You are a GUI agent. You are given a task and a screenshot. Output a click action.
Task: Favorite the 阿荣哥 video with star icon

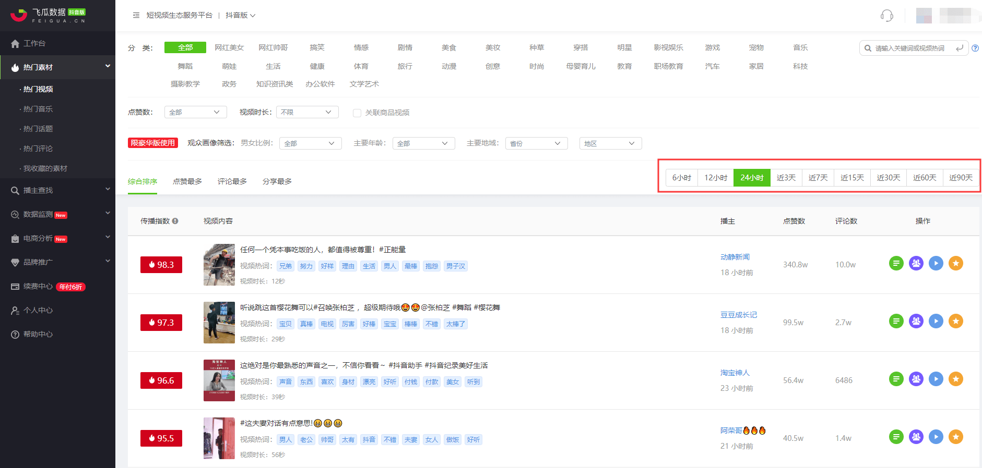coord(956,437)
